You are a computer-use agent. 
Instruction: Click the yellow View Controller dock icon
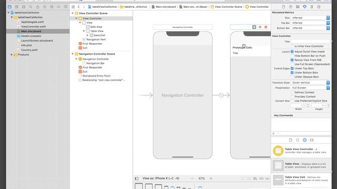254,27
